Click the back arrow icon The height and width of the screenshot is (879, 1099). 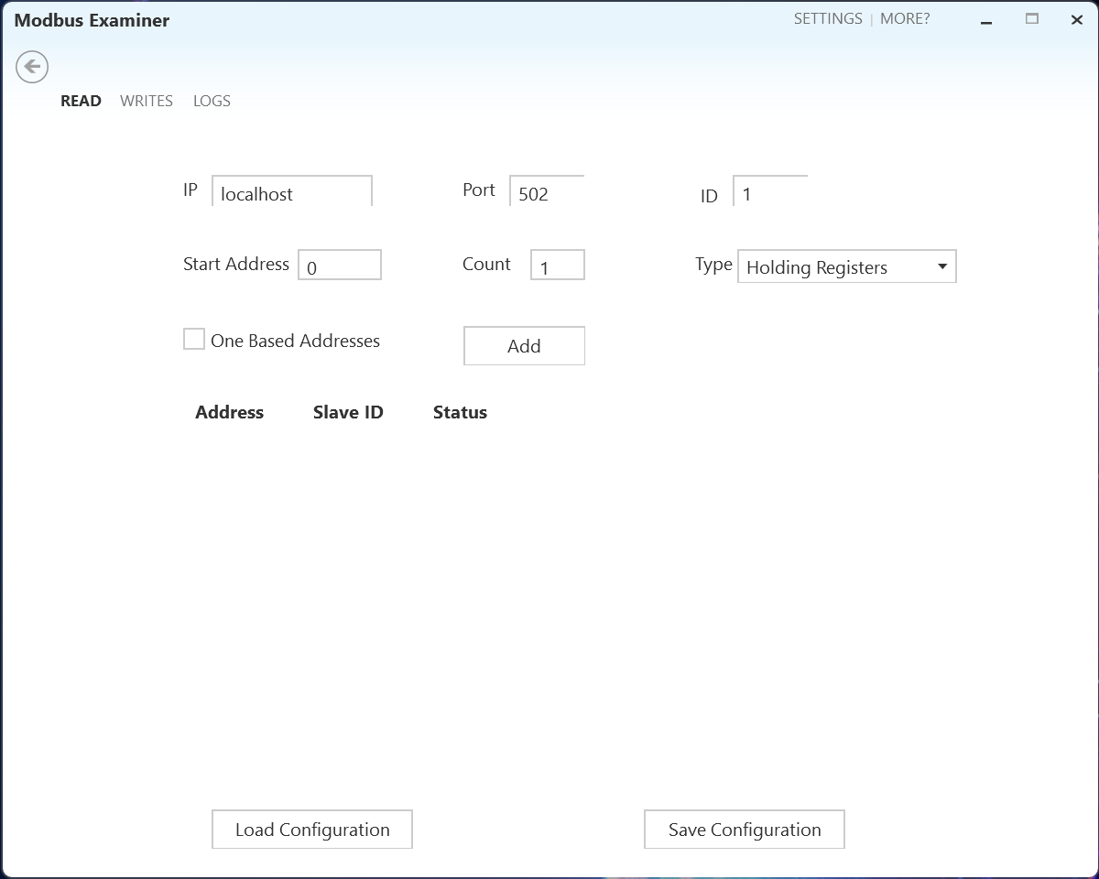[x=32, y=67]
